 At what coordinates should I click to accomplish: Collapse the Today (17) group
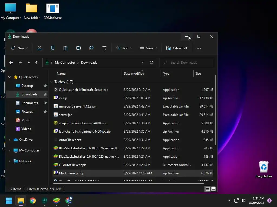[x=52, y=82]
